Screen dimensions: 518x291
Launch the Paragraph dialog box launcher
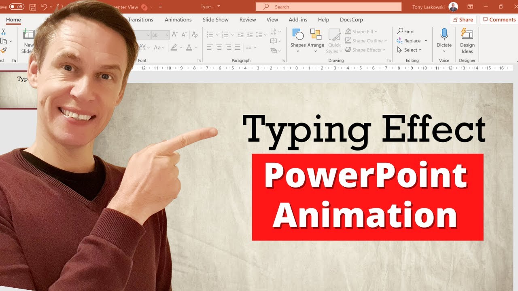tap(283, 61)
